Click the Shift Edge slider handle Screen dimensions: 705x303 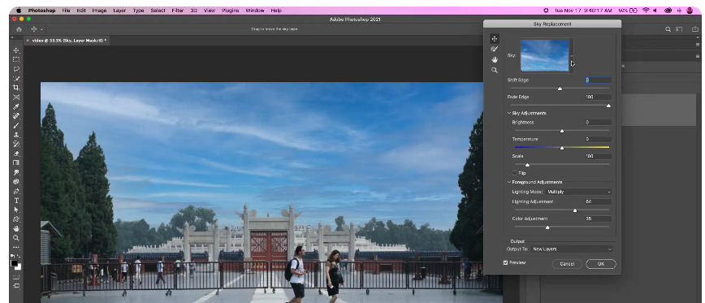tap(560, 89)
